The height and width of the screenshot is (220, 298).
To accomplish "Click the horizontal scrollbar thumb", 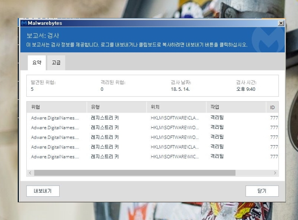I will [x=135, y=173].
